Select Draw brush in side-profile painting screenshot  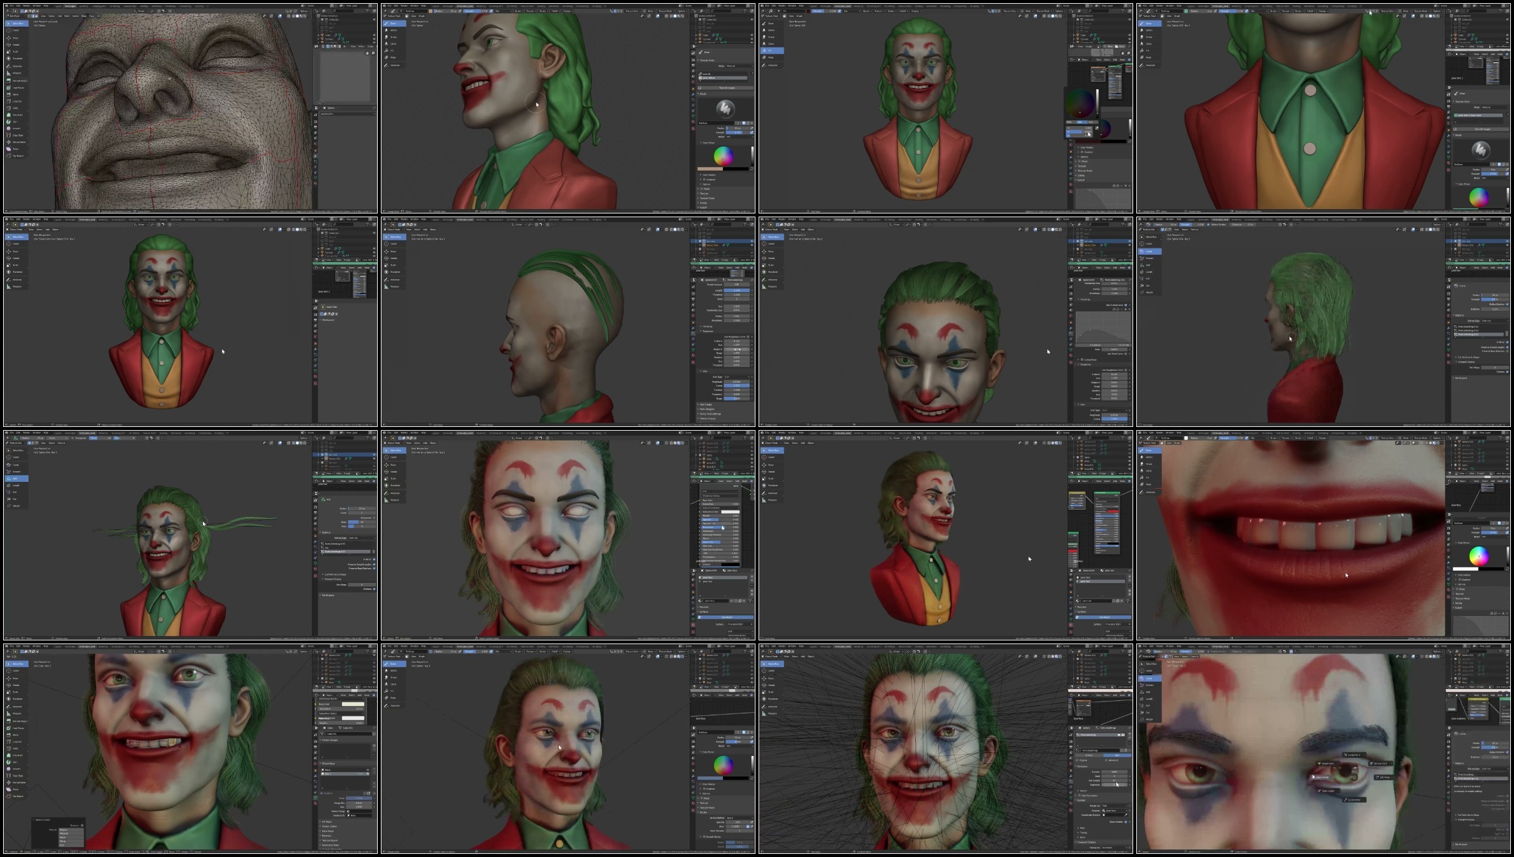click(394, 24)
